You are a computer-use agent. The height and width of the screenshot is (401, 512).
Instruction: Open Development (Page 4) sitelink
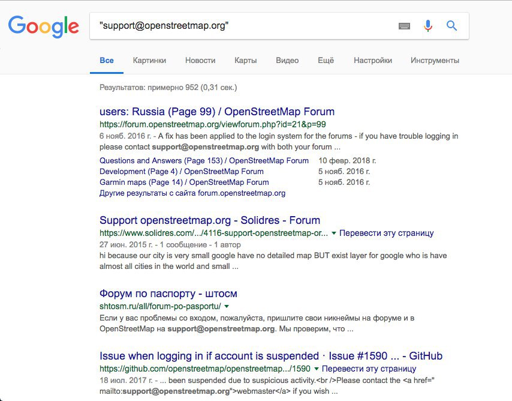182,172
